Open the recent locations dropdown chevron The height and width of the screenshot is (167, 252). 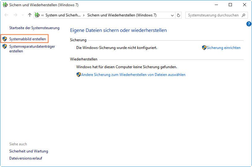point(23,15)
